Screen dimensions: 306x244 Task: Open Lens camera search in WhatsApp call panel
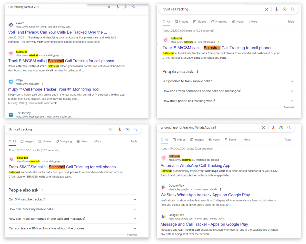pos(281,128)
